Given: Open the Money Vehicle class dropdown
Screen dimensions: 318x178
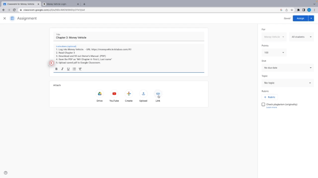Looking at the screenshot, I should 274,37.
